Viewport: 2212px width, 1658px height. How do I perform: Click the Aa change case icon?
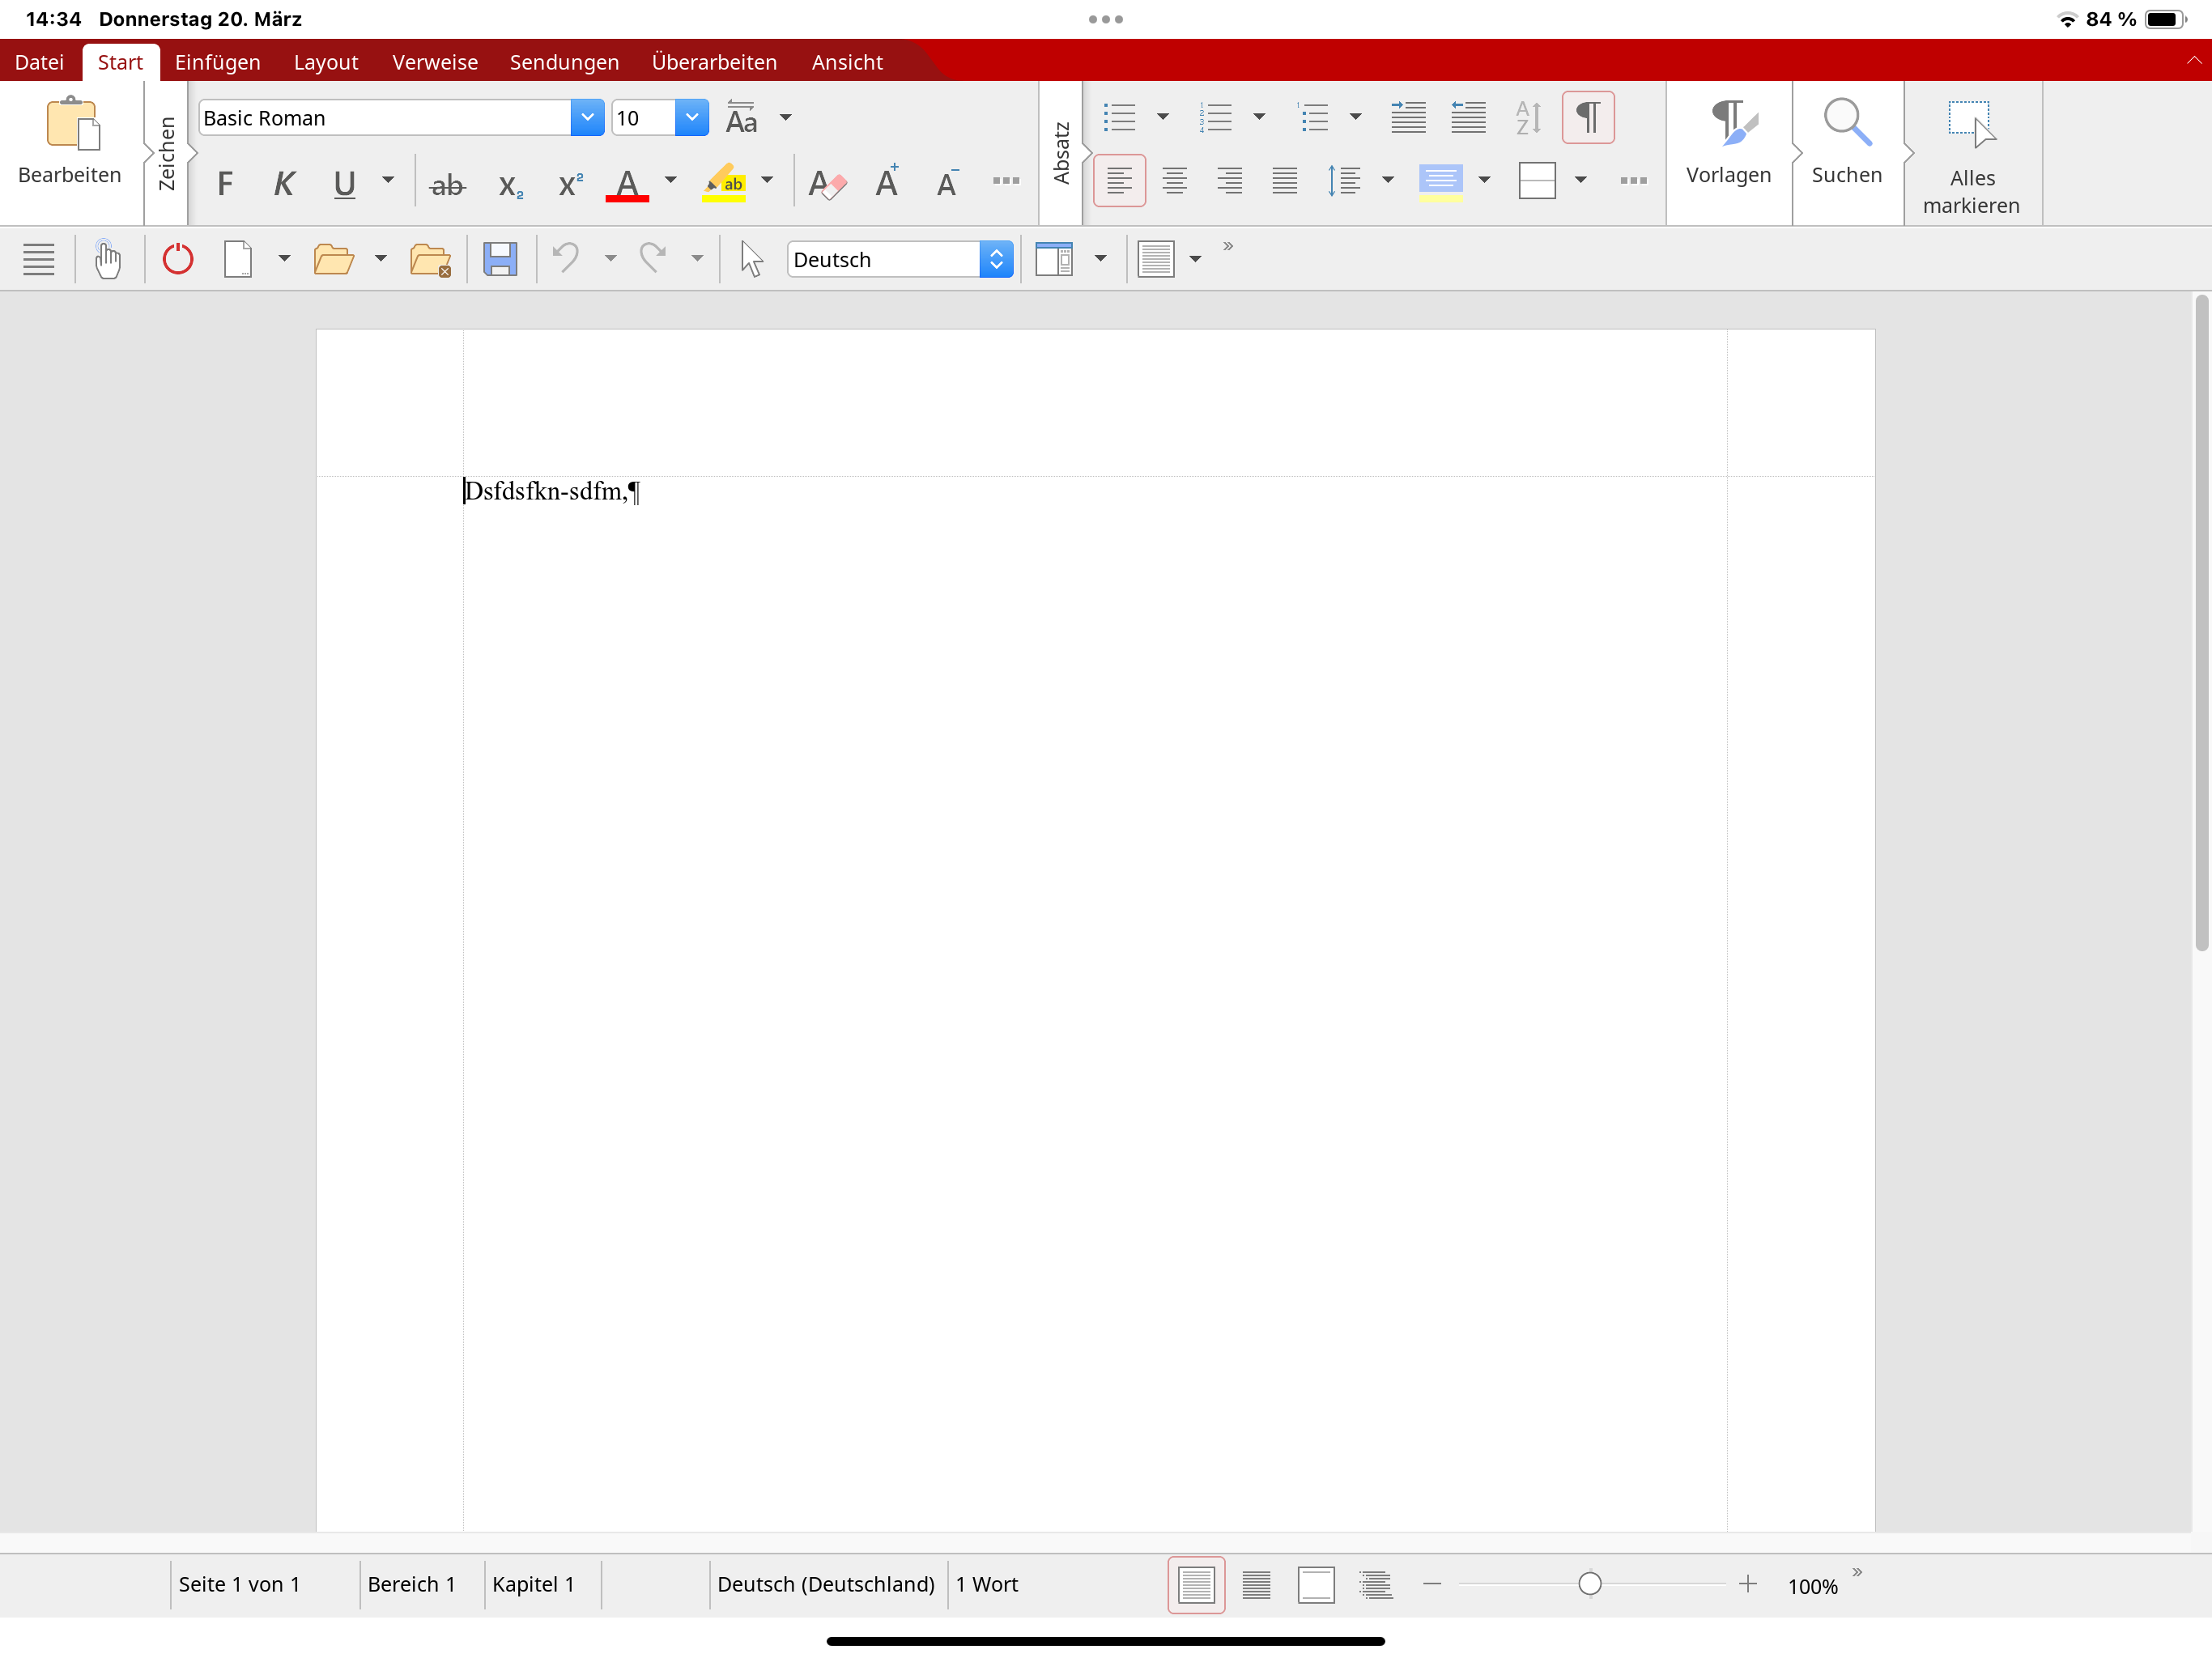tap(741, 118)
